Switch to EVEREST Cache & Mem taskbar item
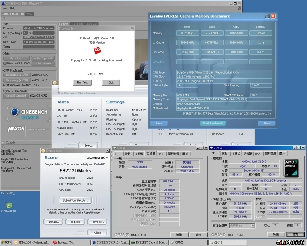 149,243
